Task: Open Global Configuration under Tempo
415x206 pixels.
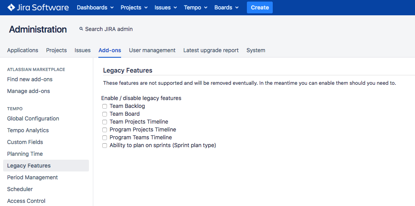Action: pyautogui.click(x=33, y=118)
